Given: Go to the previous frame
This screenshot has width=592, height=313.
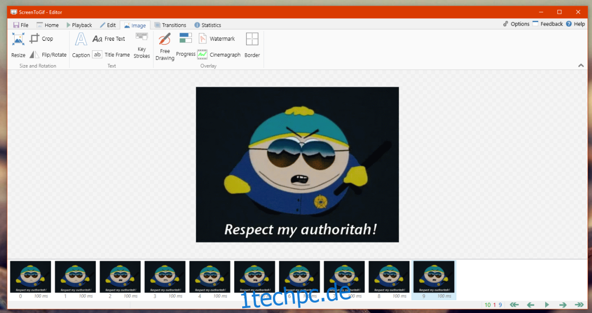Looking at the screenshot, I should click(531, 305).
